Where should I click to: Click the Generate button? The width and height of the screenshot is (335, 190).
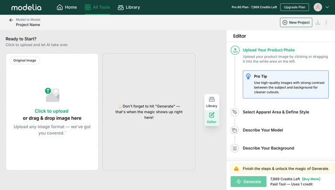[248, 182]
